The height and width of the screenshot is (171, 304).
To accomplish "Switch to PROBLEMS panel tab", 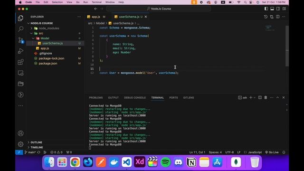I will (96, 97).
